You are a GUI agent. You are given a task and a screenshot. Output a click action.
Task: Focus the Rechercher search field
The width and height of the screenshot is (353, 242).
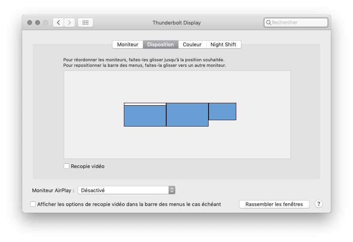pos(296,23)
